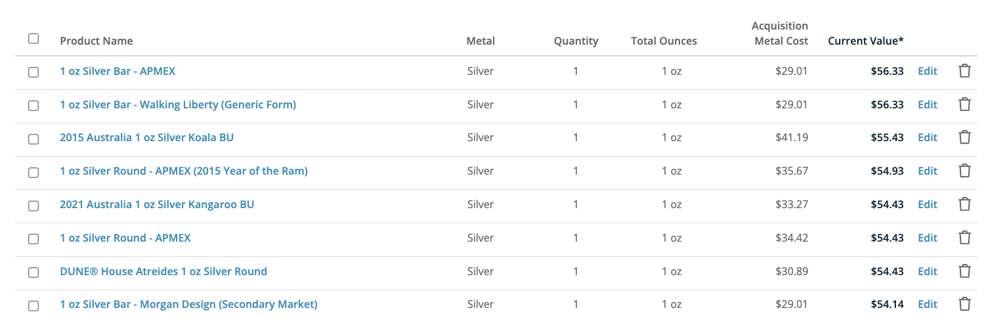The width and height of the screenshot is (1007, 327).
Task: Click the Acquisition Metal Cost column header
Action: (781, 33)
